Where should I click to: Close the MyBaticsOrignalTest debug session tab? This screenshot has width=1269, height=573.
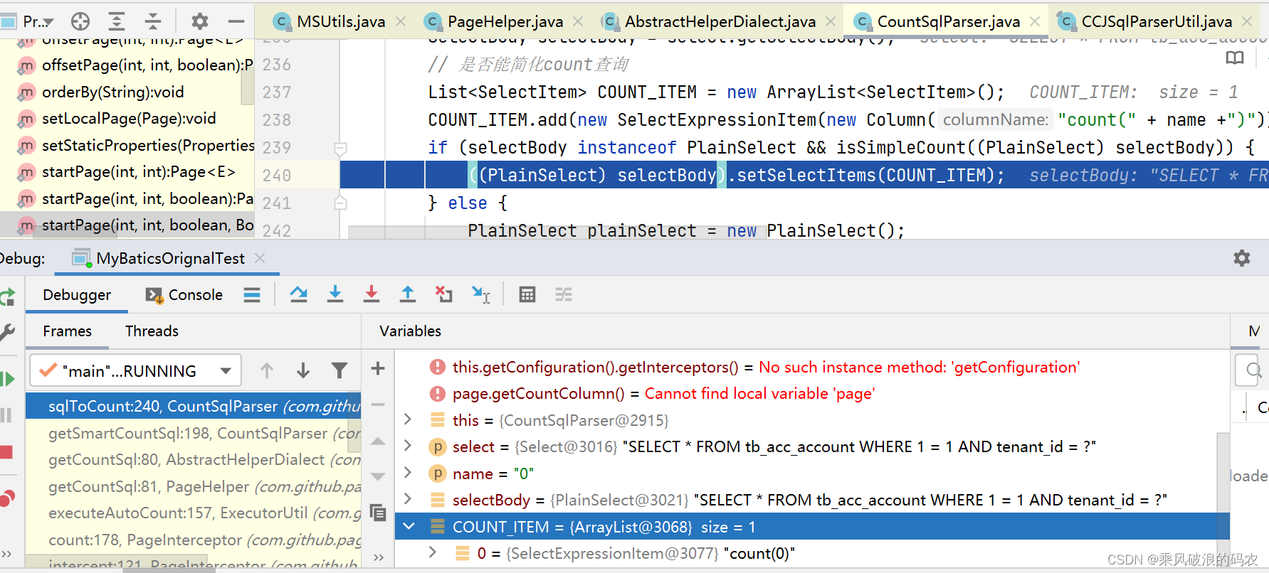[260, 258]
